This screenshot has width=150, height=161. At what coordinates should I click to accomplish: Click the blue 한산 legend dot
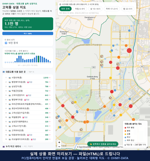click(x=125, y=137)
